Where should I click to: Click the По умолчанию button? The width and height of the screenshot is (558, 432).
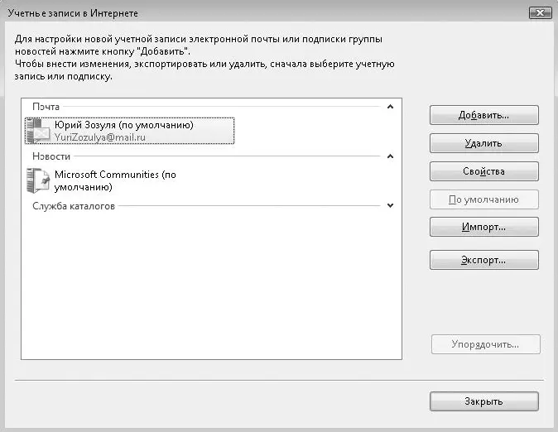tap(484, 199)
